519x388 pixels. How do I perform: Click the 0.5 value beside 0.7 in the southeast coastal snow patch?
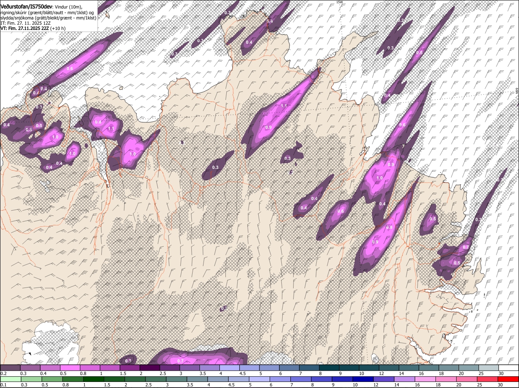(x=457, y=263)
